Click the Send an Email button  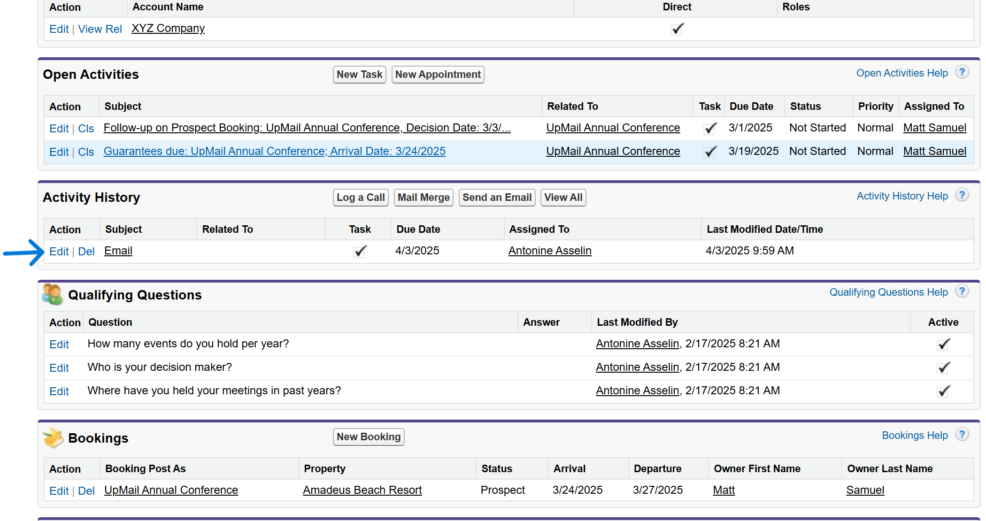(497, 198)
